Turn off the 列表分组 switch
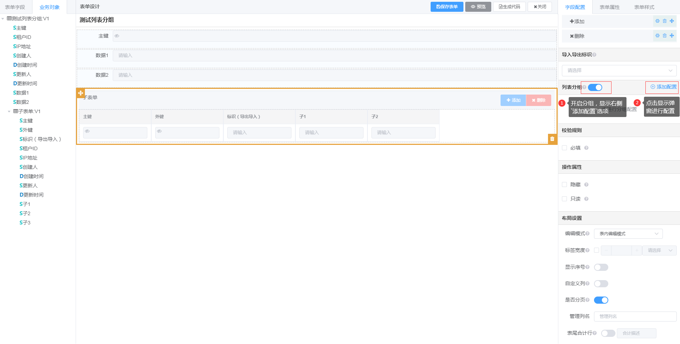Viewport: 680px width, 344px height. point(595,87)
